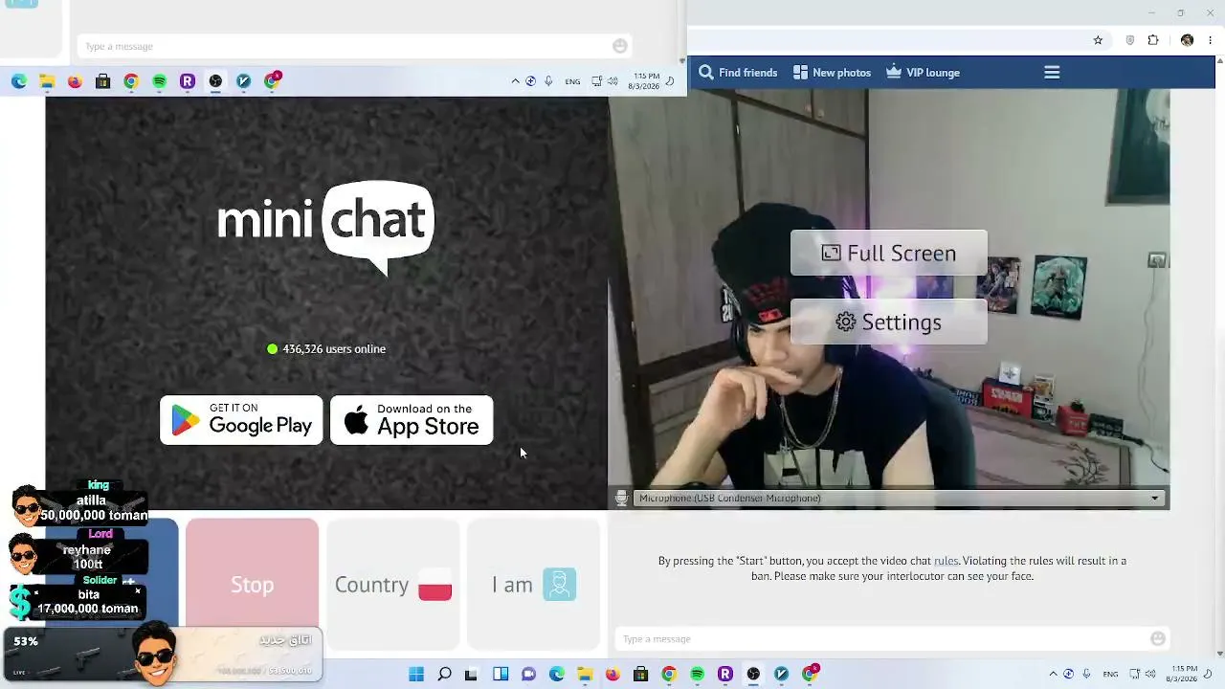Click File Explorer in the upper mirrored taskbar
This screenshot has width=1225, height=689.
(47, 81)
